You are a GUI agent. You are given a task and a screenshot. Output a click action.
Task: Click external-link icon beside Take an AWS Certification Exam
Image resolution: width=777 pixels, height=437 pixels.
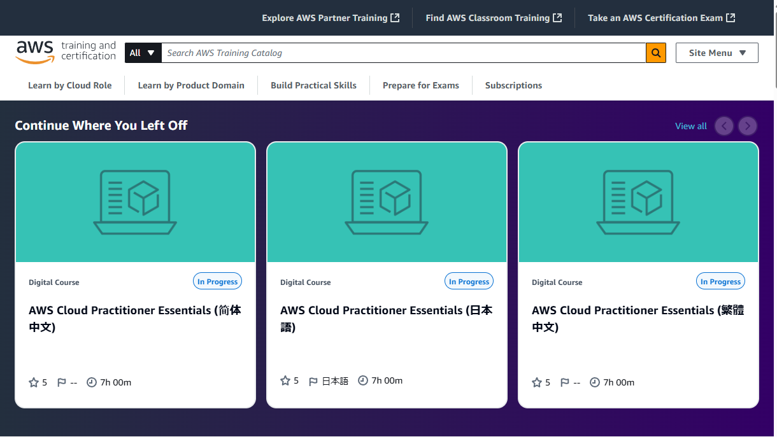[x=731, y=18]
